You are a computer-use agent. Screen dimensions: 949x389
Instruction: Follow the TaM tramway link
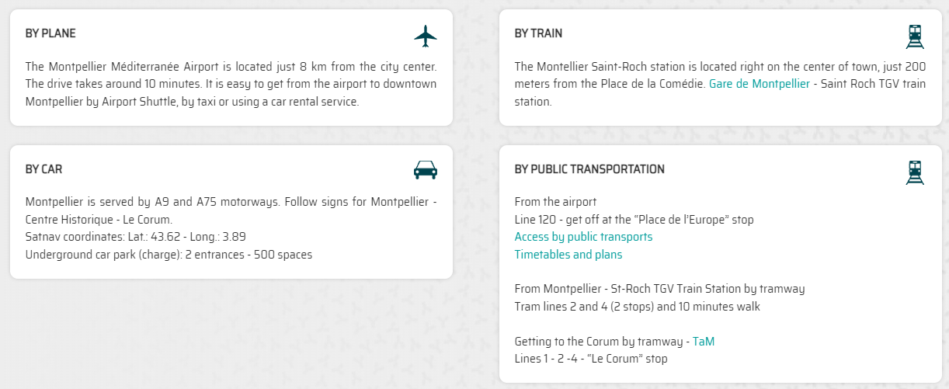(x=704, y=342)
